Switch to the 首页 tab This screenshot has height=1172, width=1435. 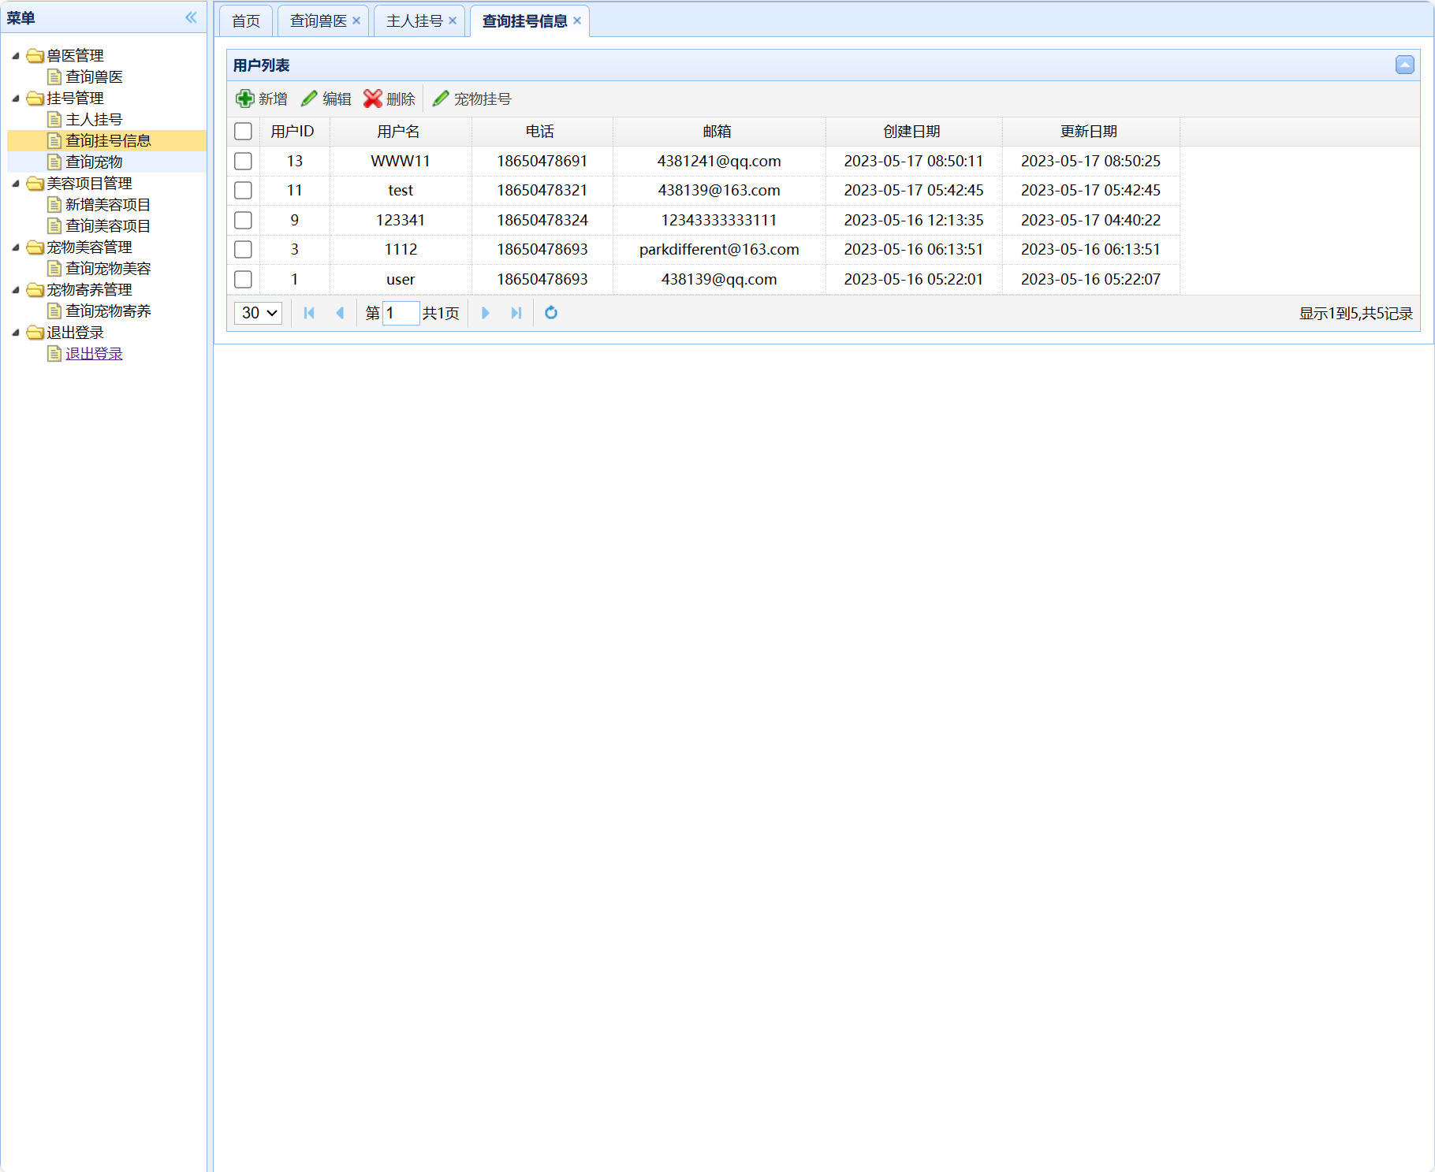[246, 21]
